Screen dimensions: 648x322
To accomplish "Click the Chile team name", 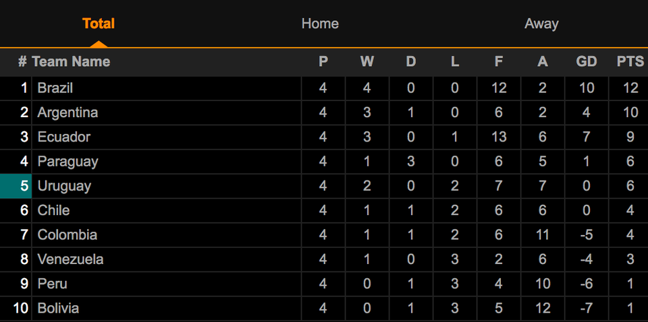I will click(53, 210).
